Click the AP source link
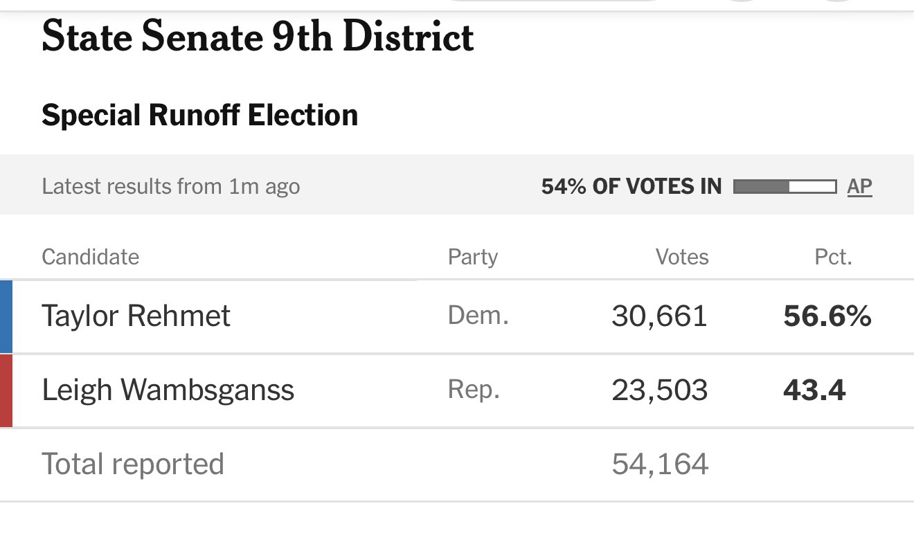Image resolution: width=914 pixels, height=560 pixels. (859, 186)
